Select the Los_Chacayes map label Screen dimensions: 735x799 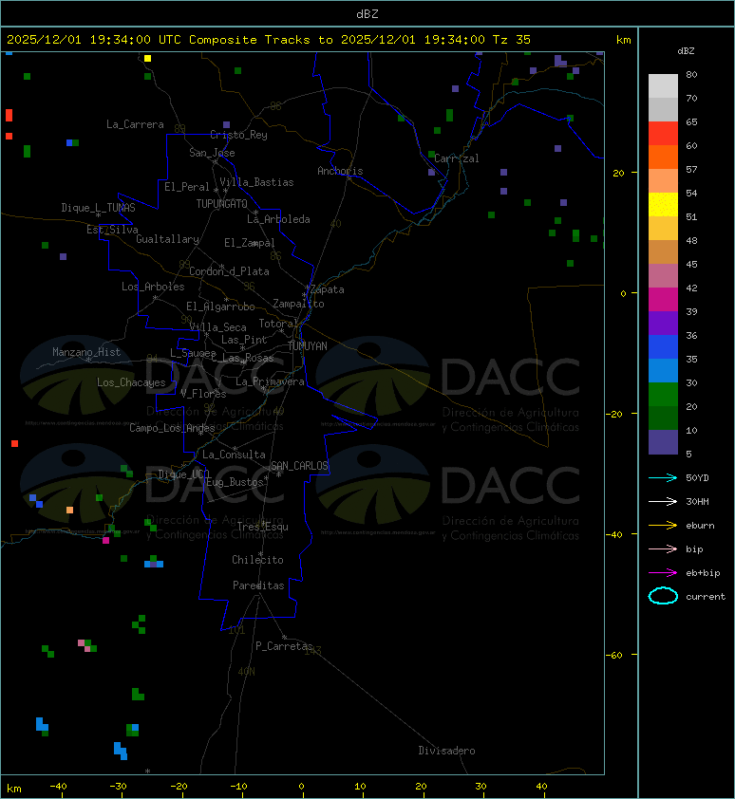point(132,382)
